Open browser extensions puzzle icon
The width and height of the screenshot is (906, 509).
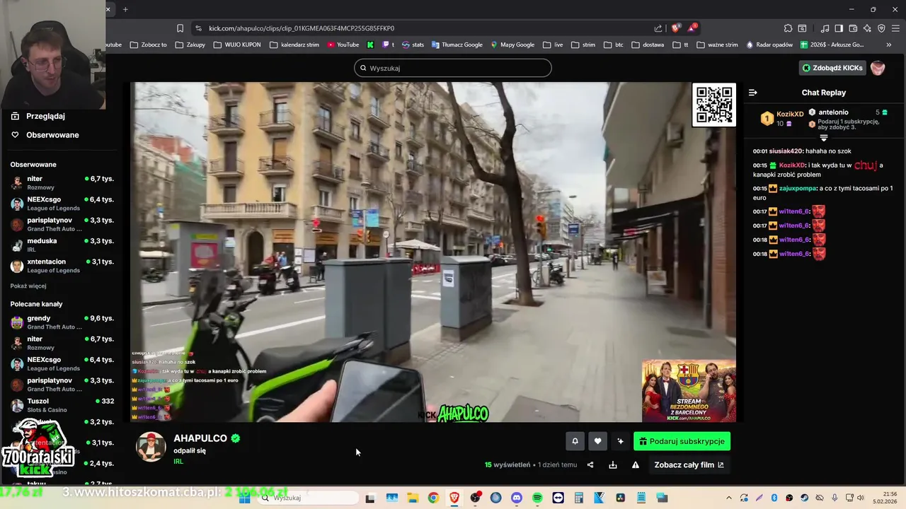pyautogui.click(x=788, y=28)
